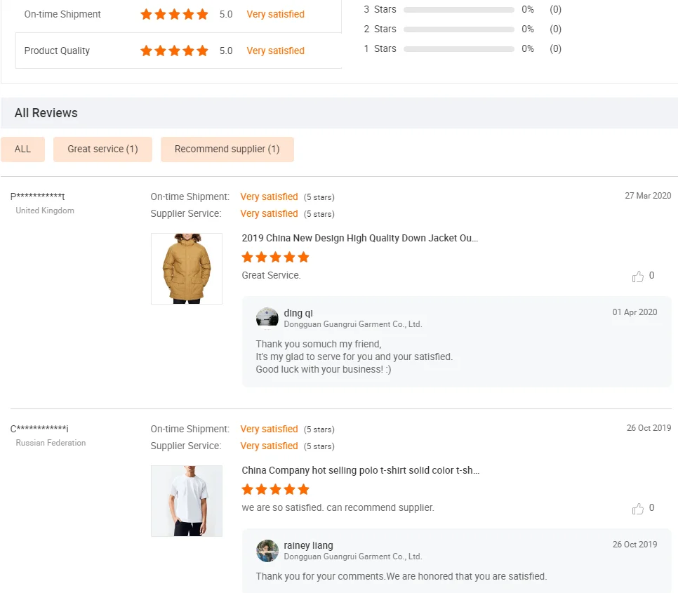Click the On-time Shipment five-star rating
This screenshot has width=678, height=593.
click(x=174, y=14)
